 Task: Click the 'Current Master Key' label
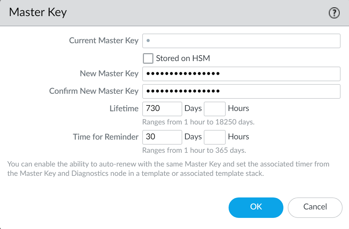104,41
